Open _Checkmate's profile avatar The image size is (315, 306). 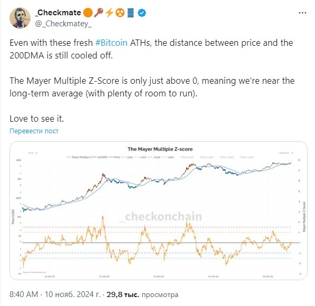20,18
